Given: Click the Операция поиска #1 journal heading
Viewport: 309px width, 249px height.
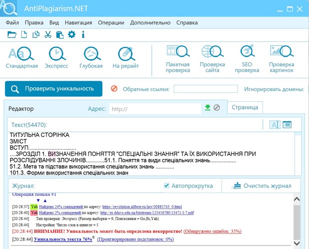Looking at the screenshot, I should click(34, 195).
